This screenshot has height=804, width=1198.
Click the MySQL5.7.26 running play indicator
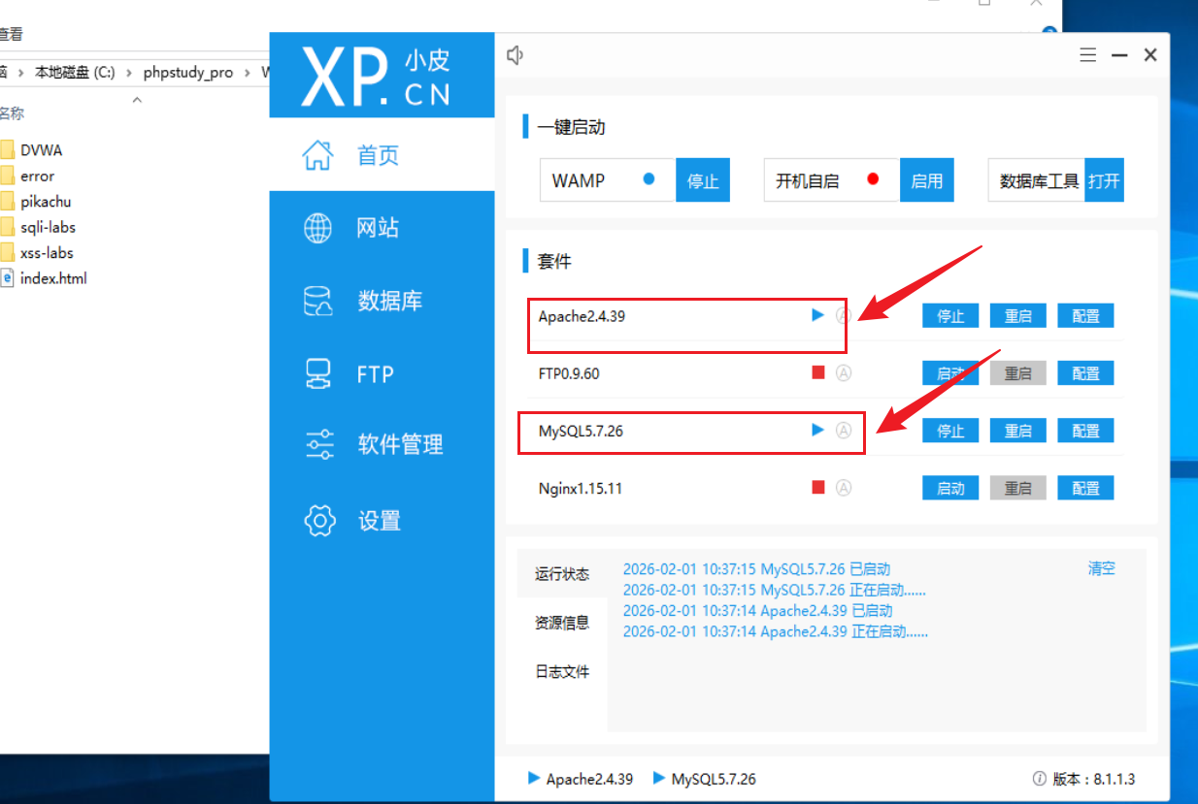coord(817,430)
